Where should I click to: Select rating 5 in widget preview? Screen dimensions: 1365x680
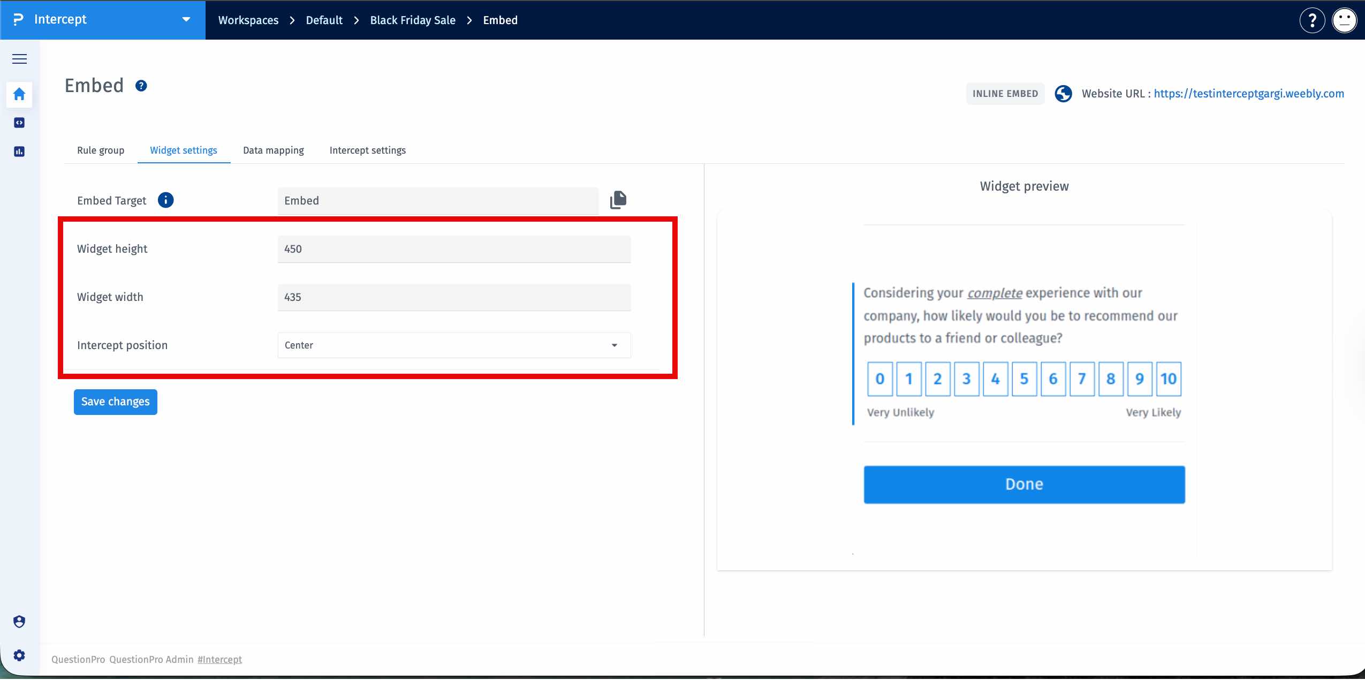tap(1025, 379)
